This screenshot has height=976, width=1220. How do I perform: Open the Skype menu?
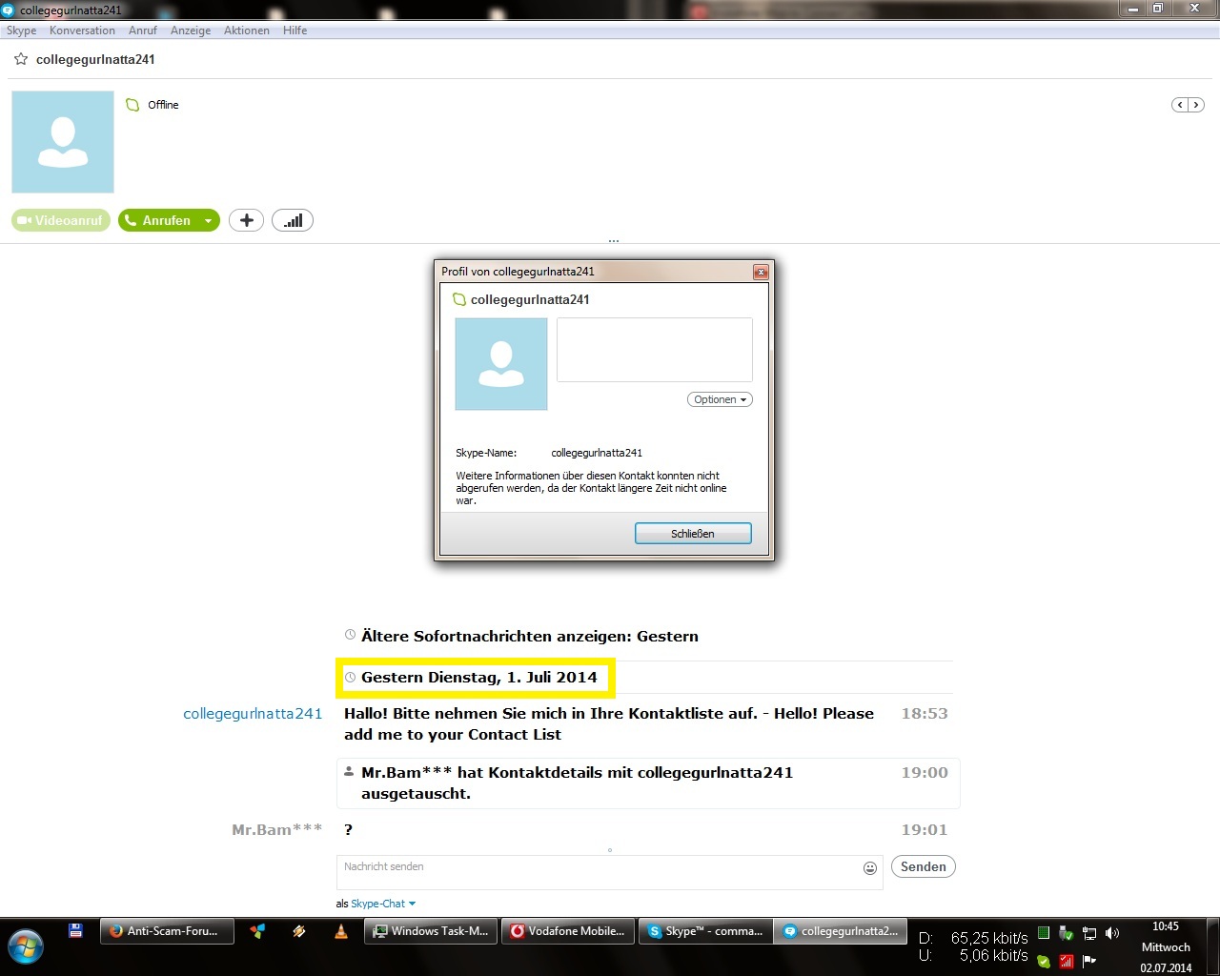point(22,30)
